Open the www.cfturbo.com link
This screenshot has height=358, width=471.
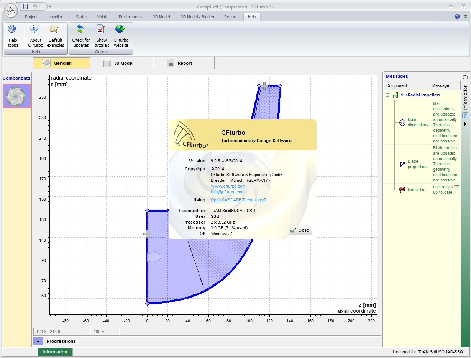click(x=228, y=186)
